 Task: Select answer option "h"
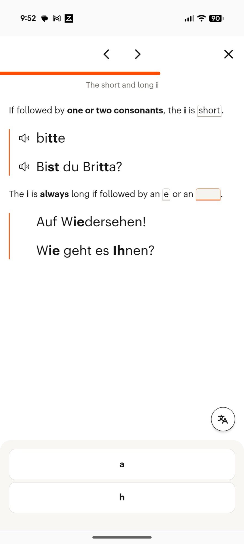(x=122, y=497)
